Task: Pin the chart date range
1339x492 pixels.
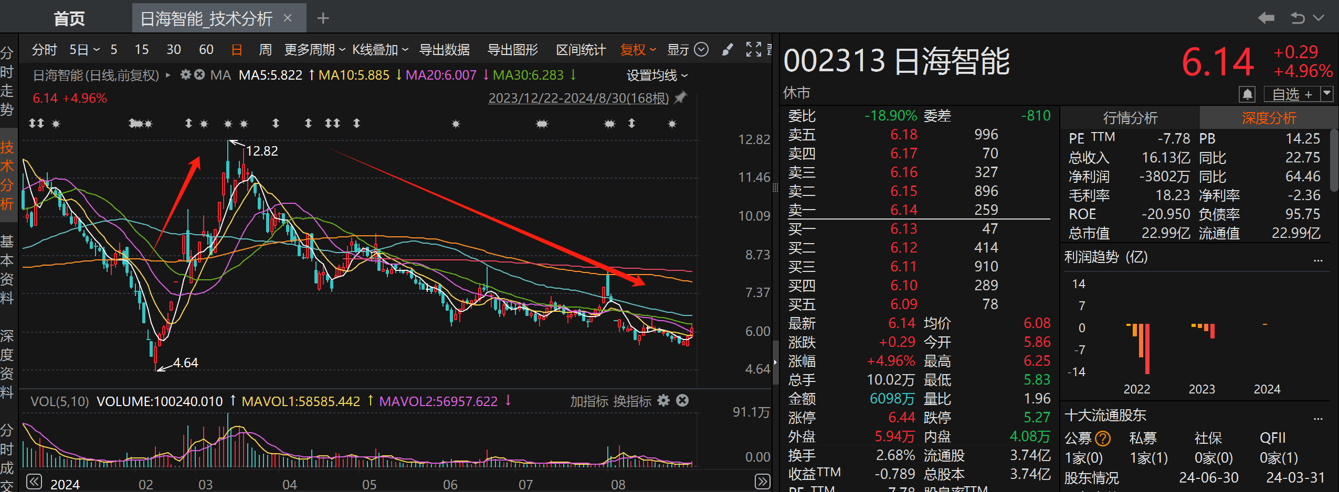Action: tap(681, 97)
